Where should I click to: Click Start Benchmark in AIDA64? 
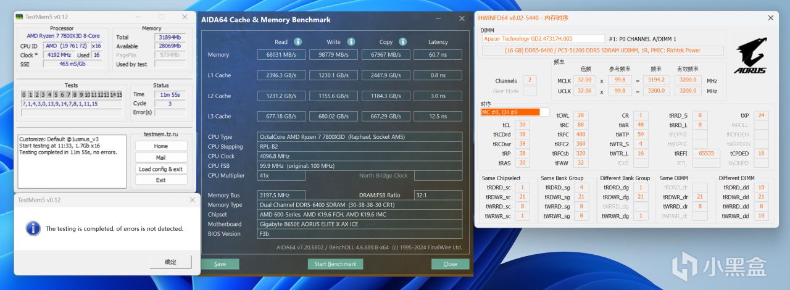pyautogui.click(x=335, y=263)
